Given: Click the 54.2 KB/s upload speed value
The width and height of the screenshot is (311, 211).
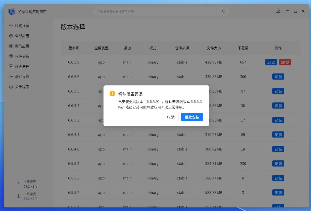Looking at the screenshot, I should click(x=31, y=186).
